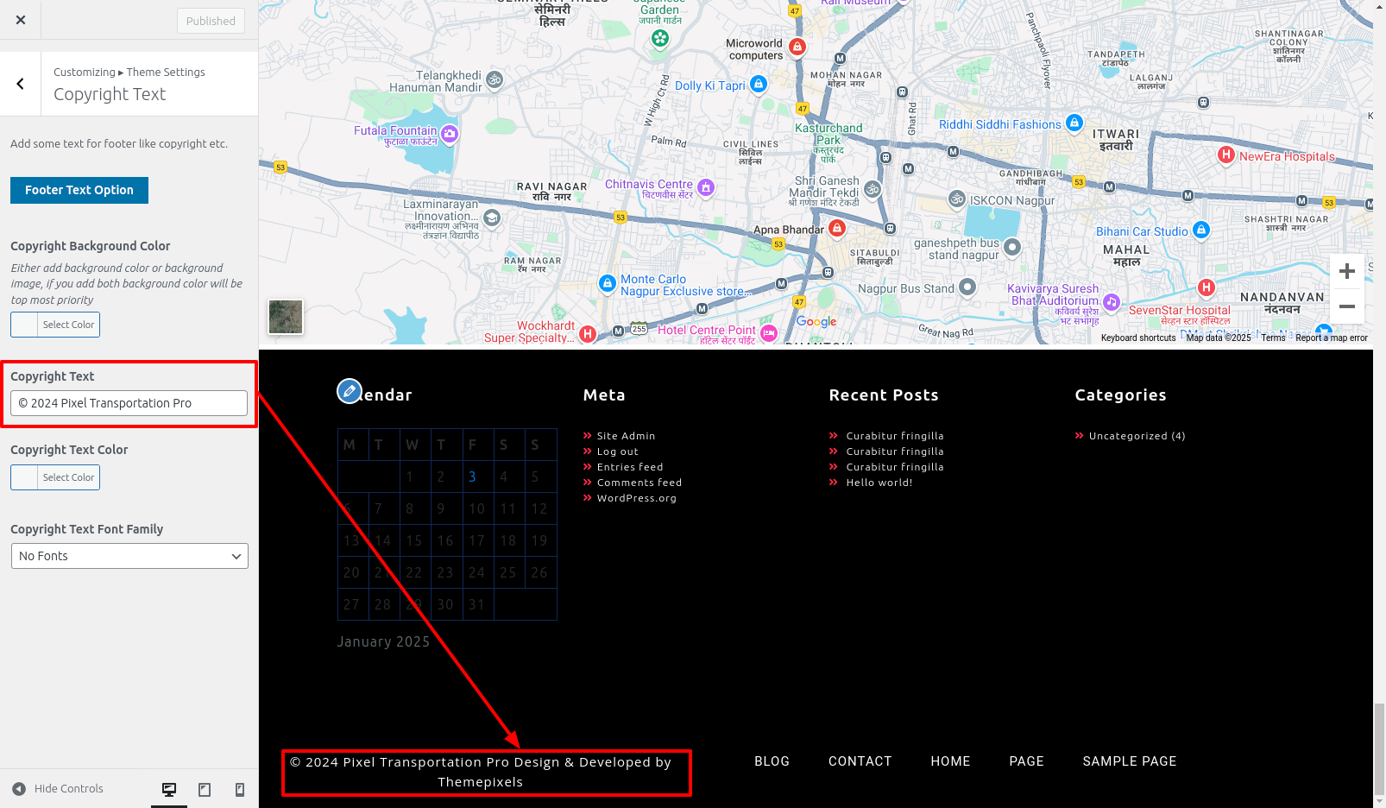Click NewEra Hospitals map marker
1386x808 pixels.
(x=1225, y=155)
